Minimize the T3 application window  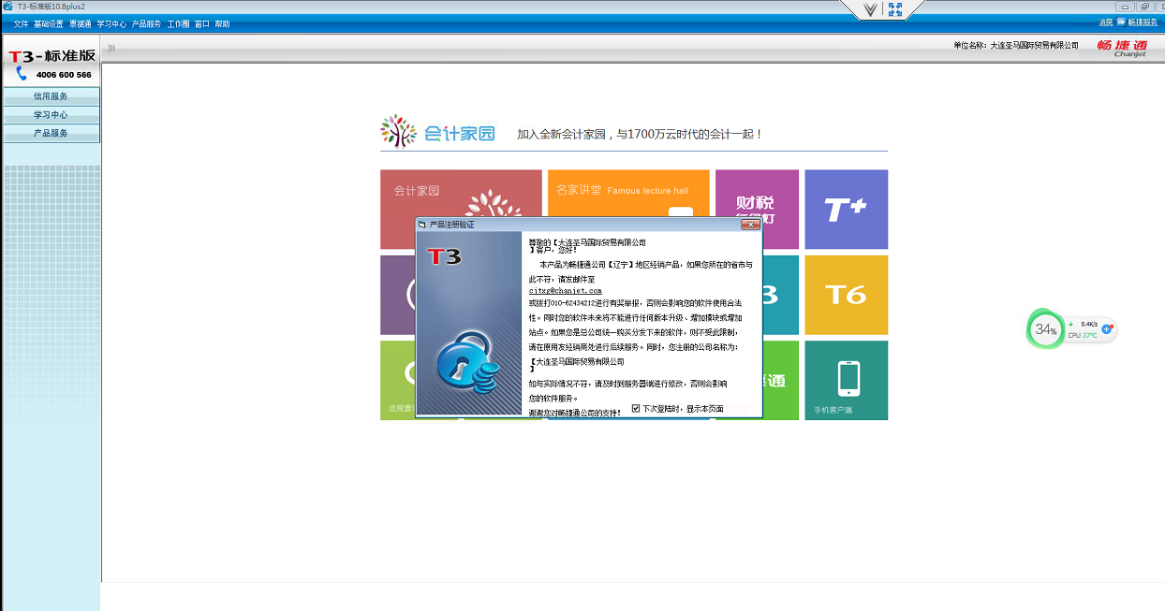(x=1127, y=7)
